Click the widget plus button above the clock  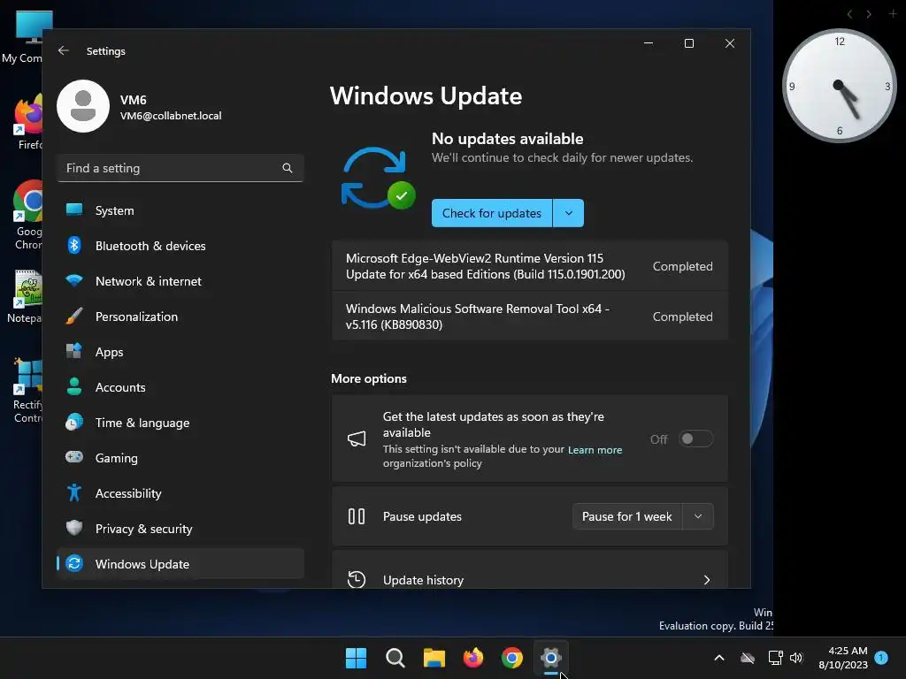click(x=893, y=14)
